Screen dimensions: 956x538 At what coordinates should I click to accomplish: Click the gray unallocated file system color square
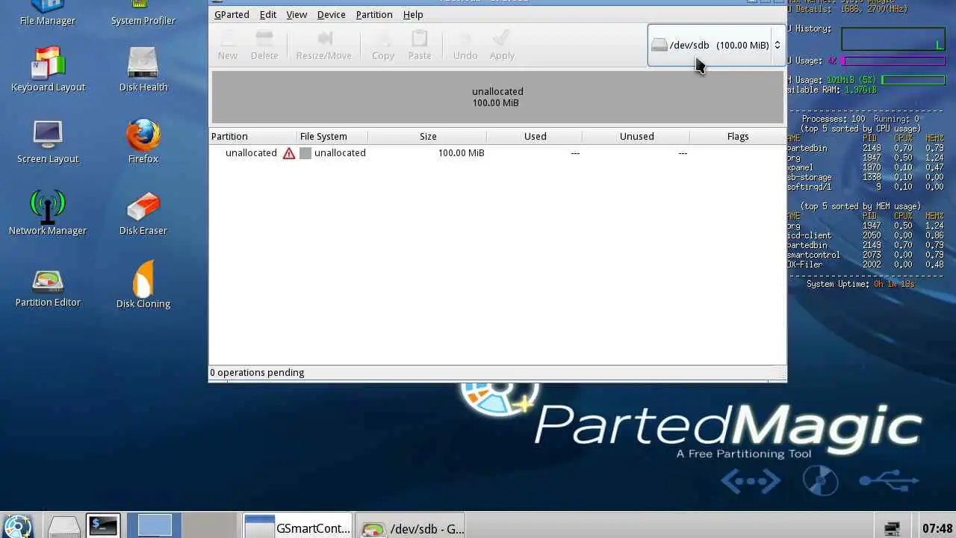pos(305,153)
